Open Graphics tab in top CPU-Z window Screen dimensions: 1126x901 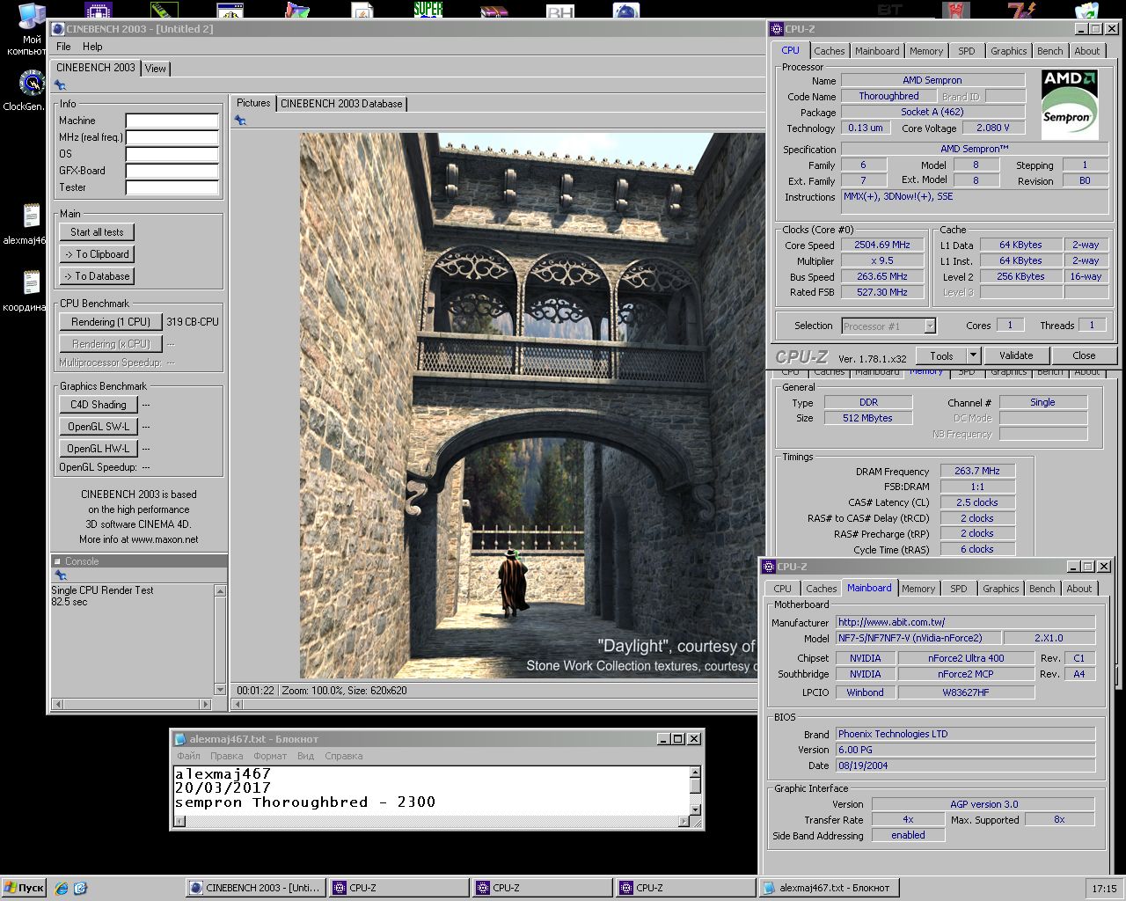(x=1008, y=51)
